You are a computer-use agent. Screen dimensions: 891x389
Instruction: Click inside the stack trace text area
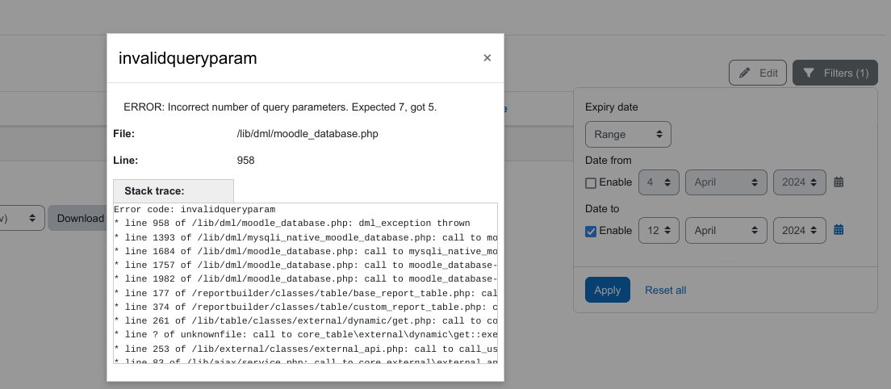tap(305, 282)
